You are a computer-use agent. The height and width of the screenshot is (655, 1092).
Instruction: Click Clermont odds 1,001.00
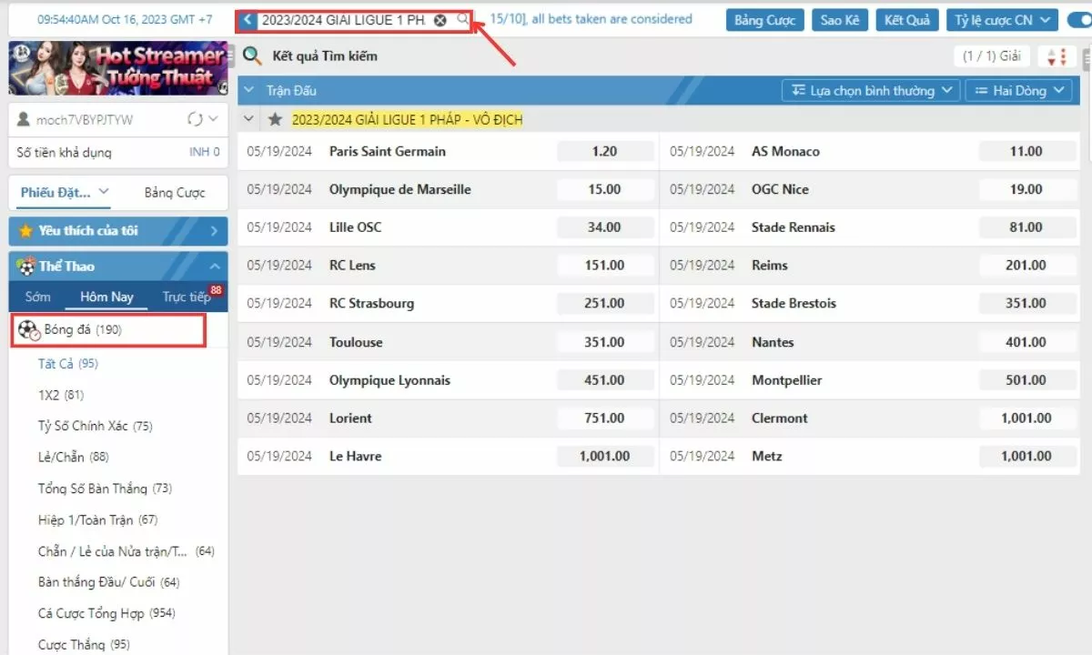pos(1026,418)
